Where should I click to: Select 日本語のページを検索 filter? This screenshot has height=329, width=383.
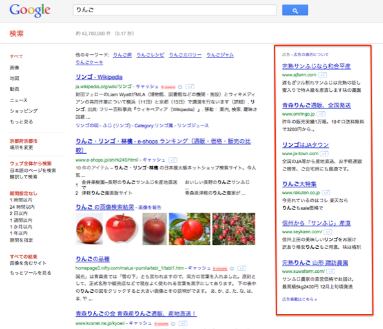click(33, 171)
